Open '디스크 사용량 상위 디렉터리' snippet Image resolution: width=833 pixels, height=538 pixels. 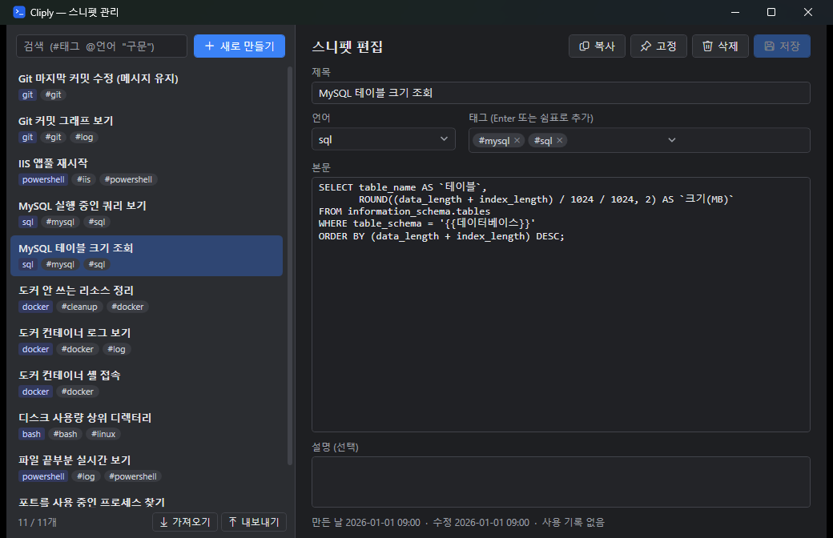pos(147,426)
